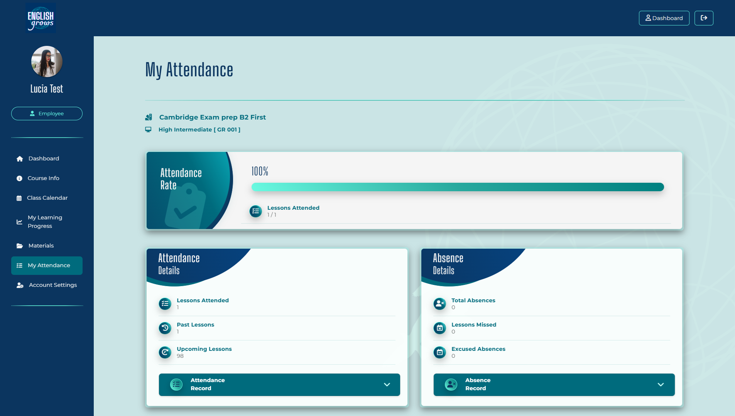Click the Past Lessons history icon
The image size is (735, 416).
(x=165, y=328)
